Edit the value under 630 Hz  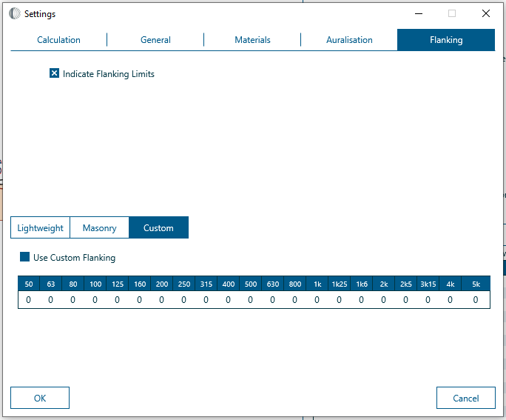[273, 300]
